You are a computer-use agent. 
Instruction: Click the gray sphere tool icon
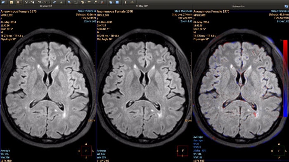(40, 2)
